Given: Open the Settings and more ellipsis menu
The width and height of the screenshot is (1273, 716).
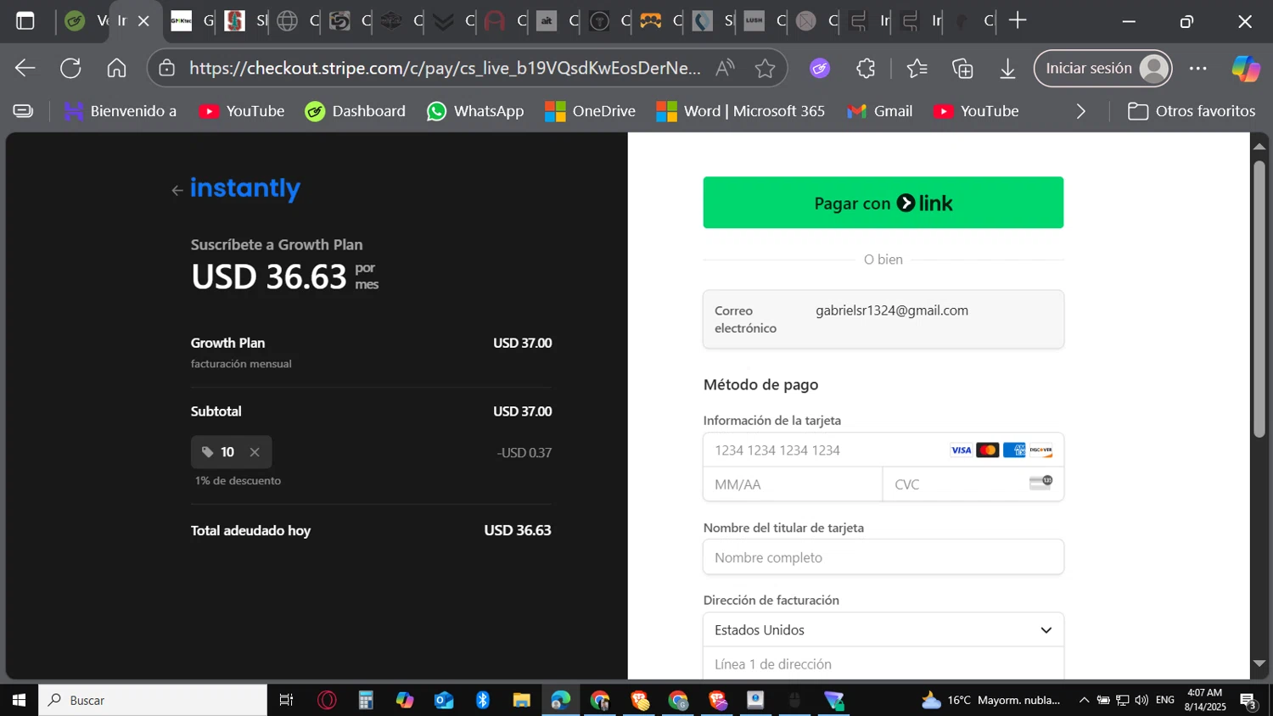Looking at the screenshot, I should [1198, 69].
